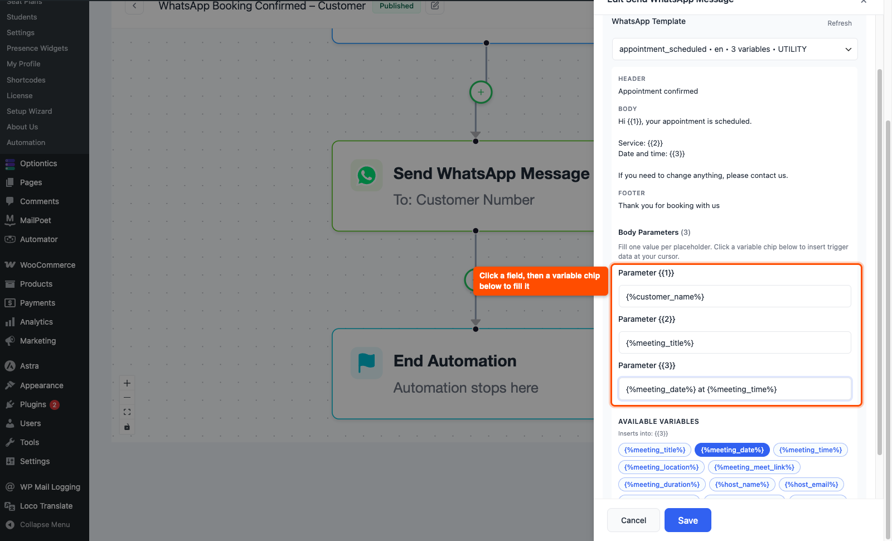Collapse the WordPress admin menu
Image resolution: width=892 pixels, height=541 pixels.
click(x=45, y=525)
